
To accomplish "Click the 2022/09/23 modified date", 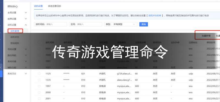I will coord(213,86).
